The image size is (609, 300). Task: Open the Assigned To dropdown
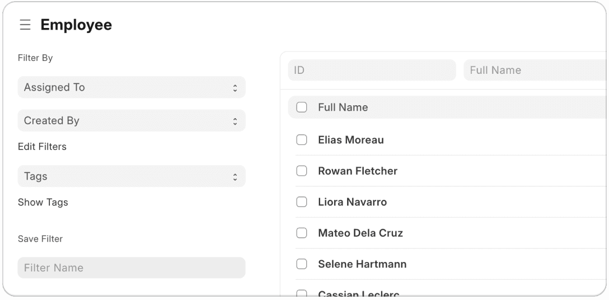[132, 87]
